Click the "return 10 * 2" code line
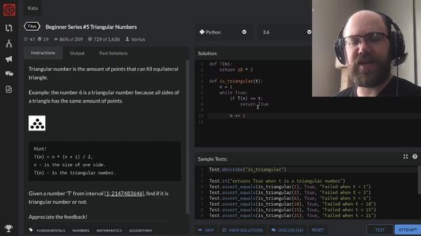Image resolution: width=421 pixels, height=236 pixels. click(236, 69)
